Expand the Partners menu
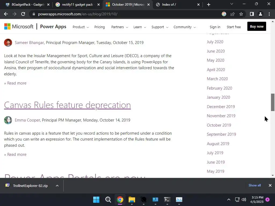 click(120, 27)
